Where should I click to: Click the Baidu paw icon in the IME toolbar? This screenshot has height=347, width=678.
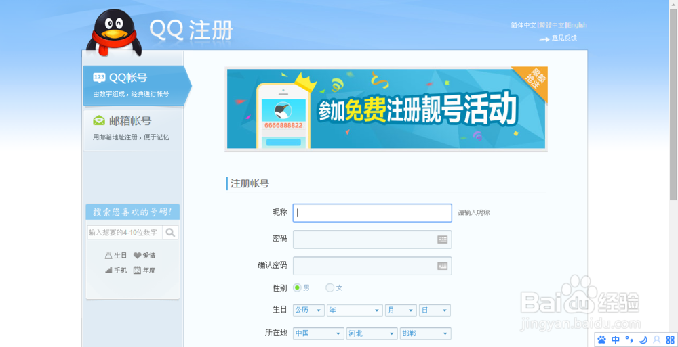point(601,340)
